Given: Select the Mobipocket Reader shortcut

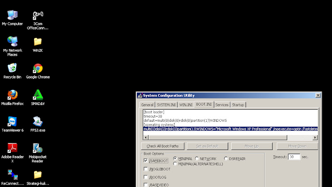Looking at the screenshot, I should coord(38,148).
